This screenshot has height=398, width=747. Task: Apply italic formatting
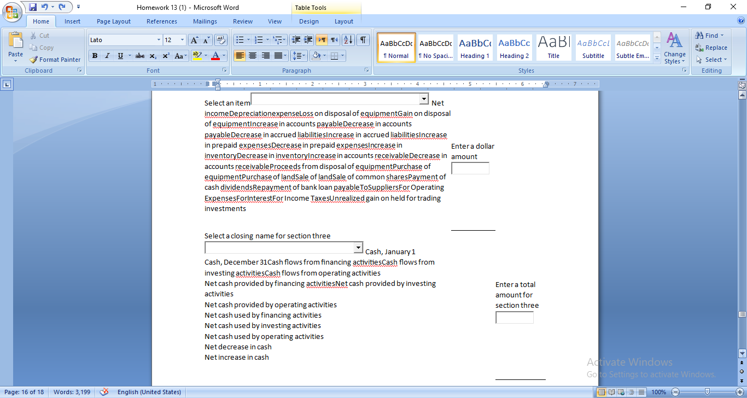(107, 56)
